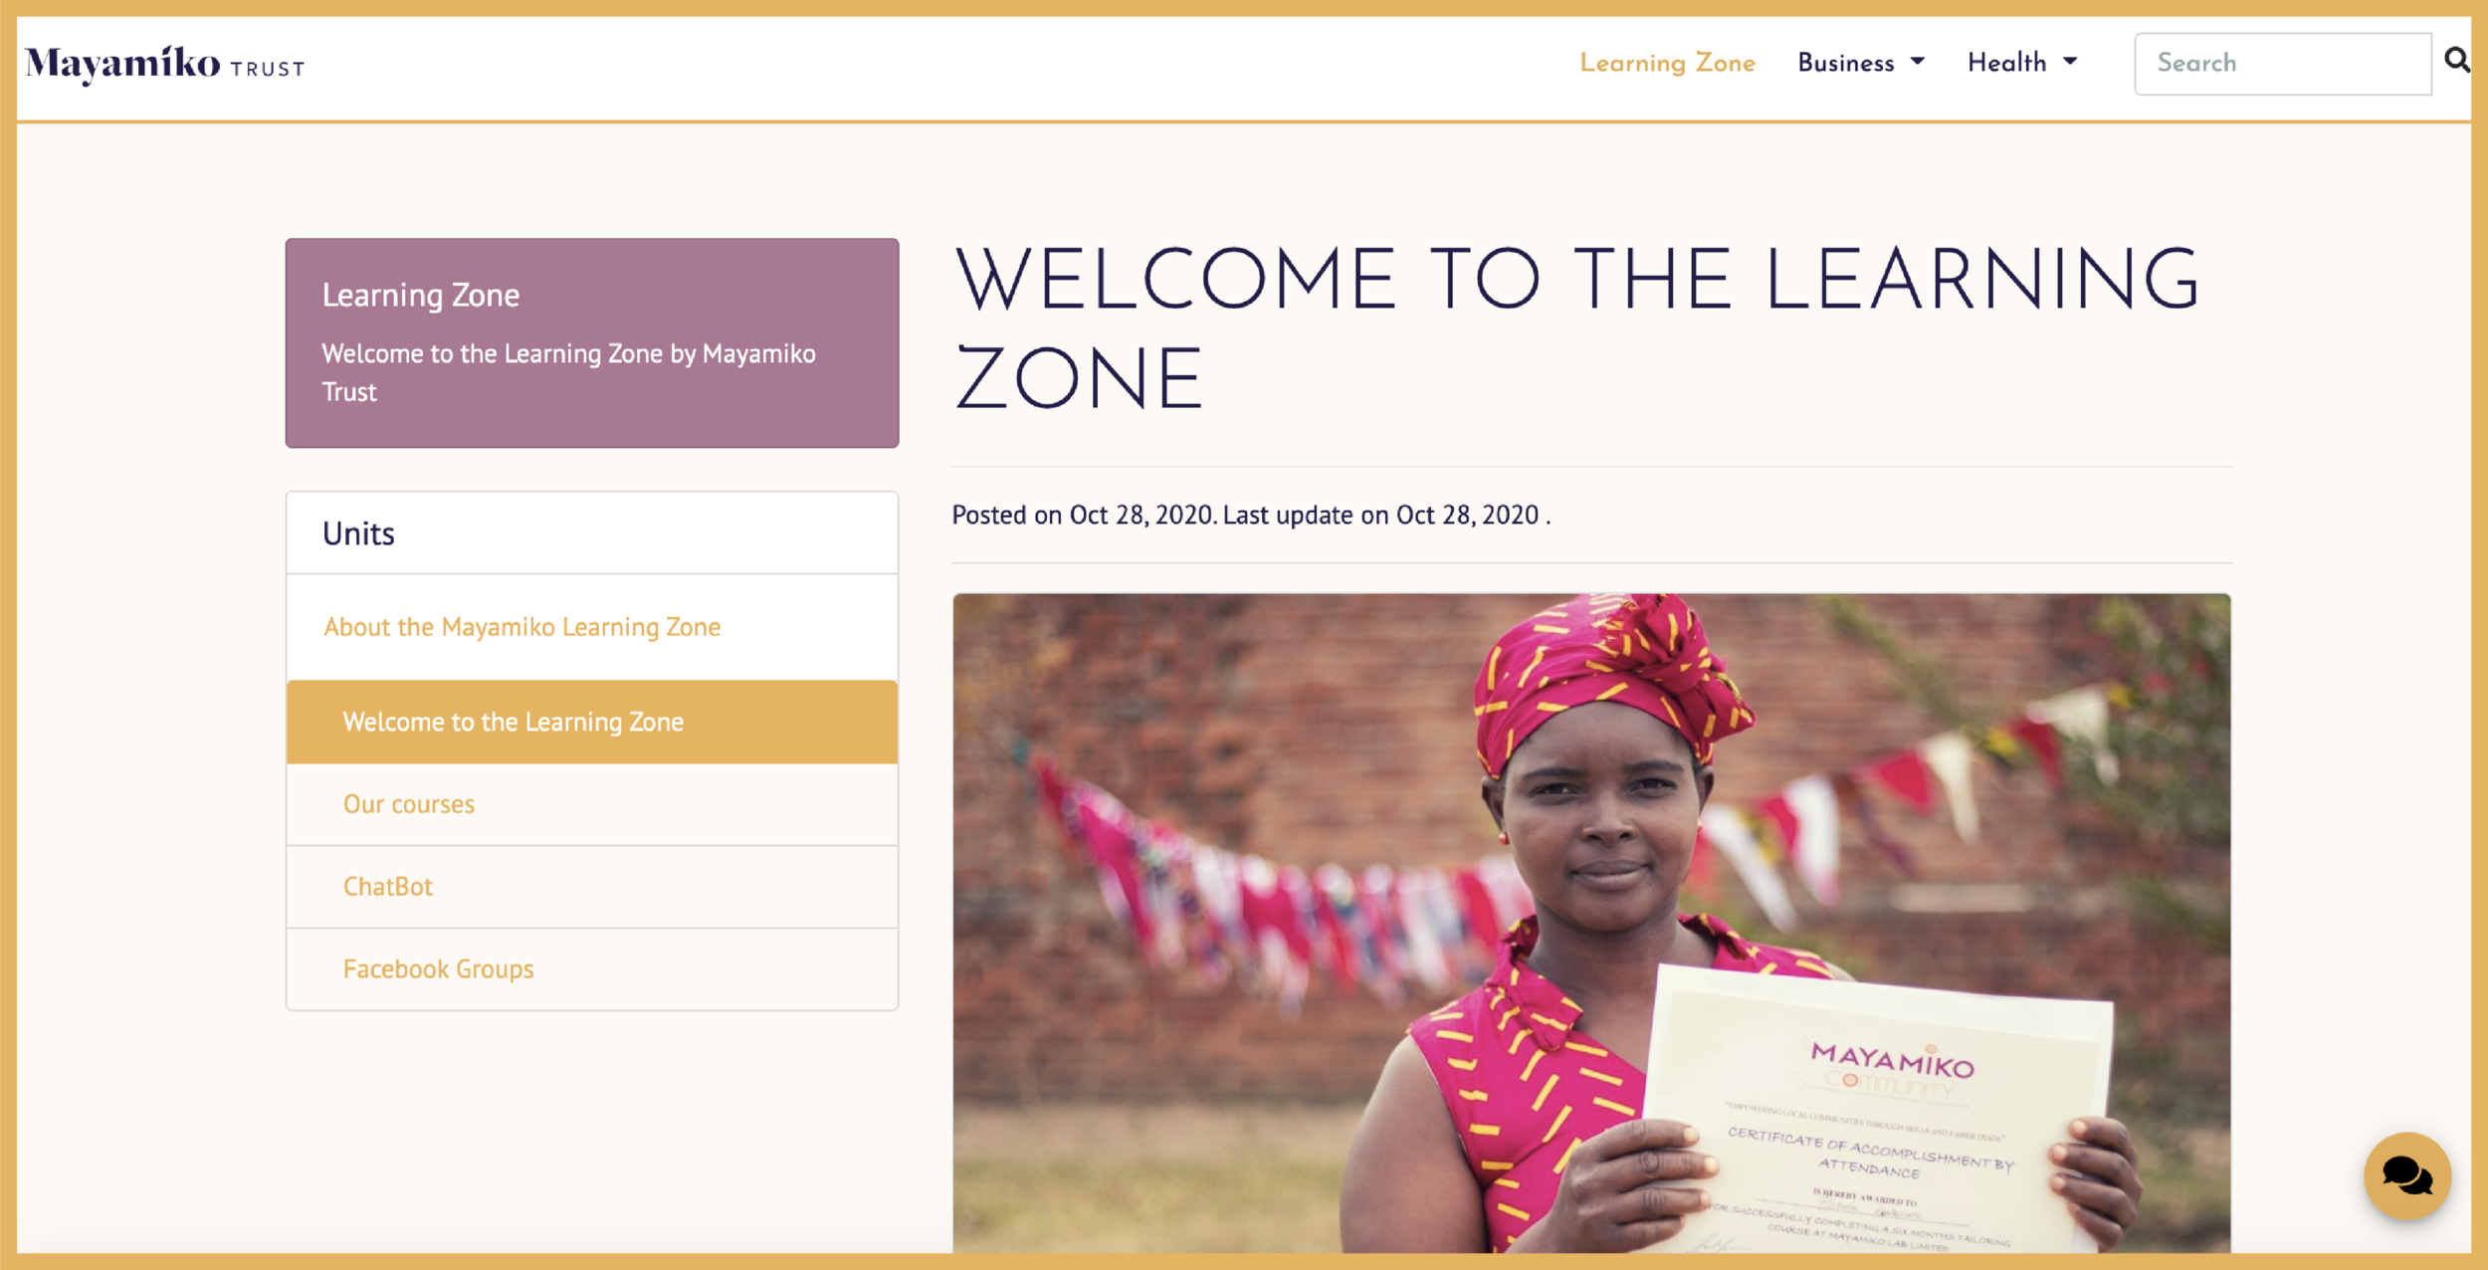Viewport: 2488px width, 1270px height.
Task: Expand the Business dropdown menu
Action: (1861, 63)
